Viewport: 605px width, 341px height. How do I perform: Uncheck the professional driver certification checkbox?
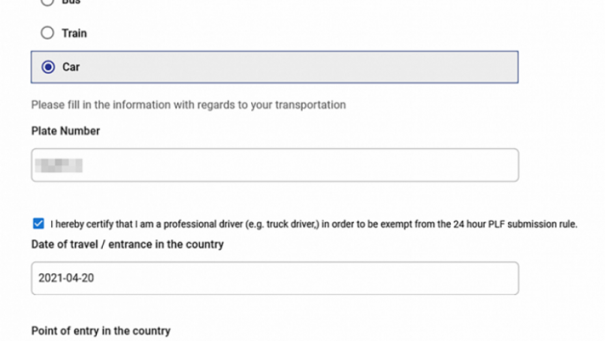click(38, 224)
